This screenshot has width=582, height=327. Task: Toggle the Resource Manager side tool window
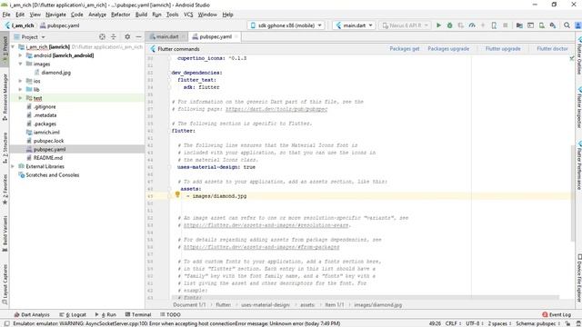click(5, 96)
